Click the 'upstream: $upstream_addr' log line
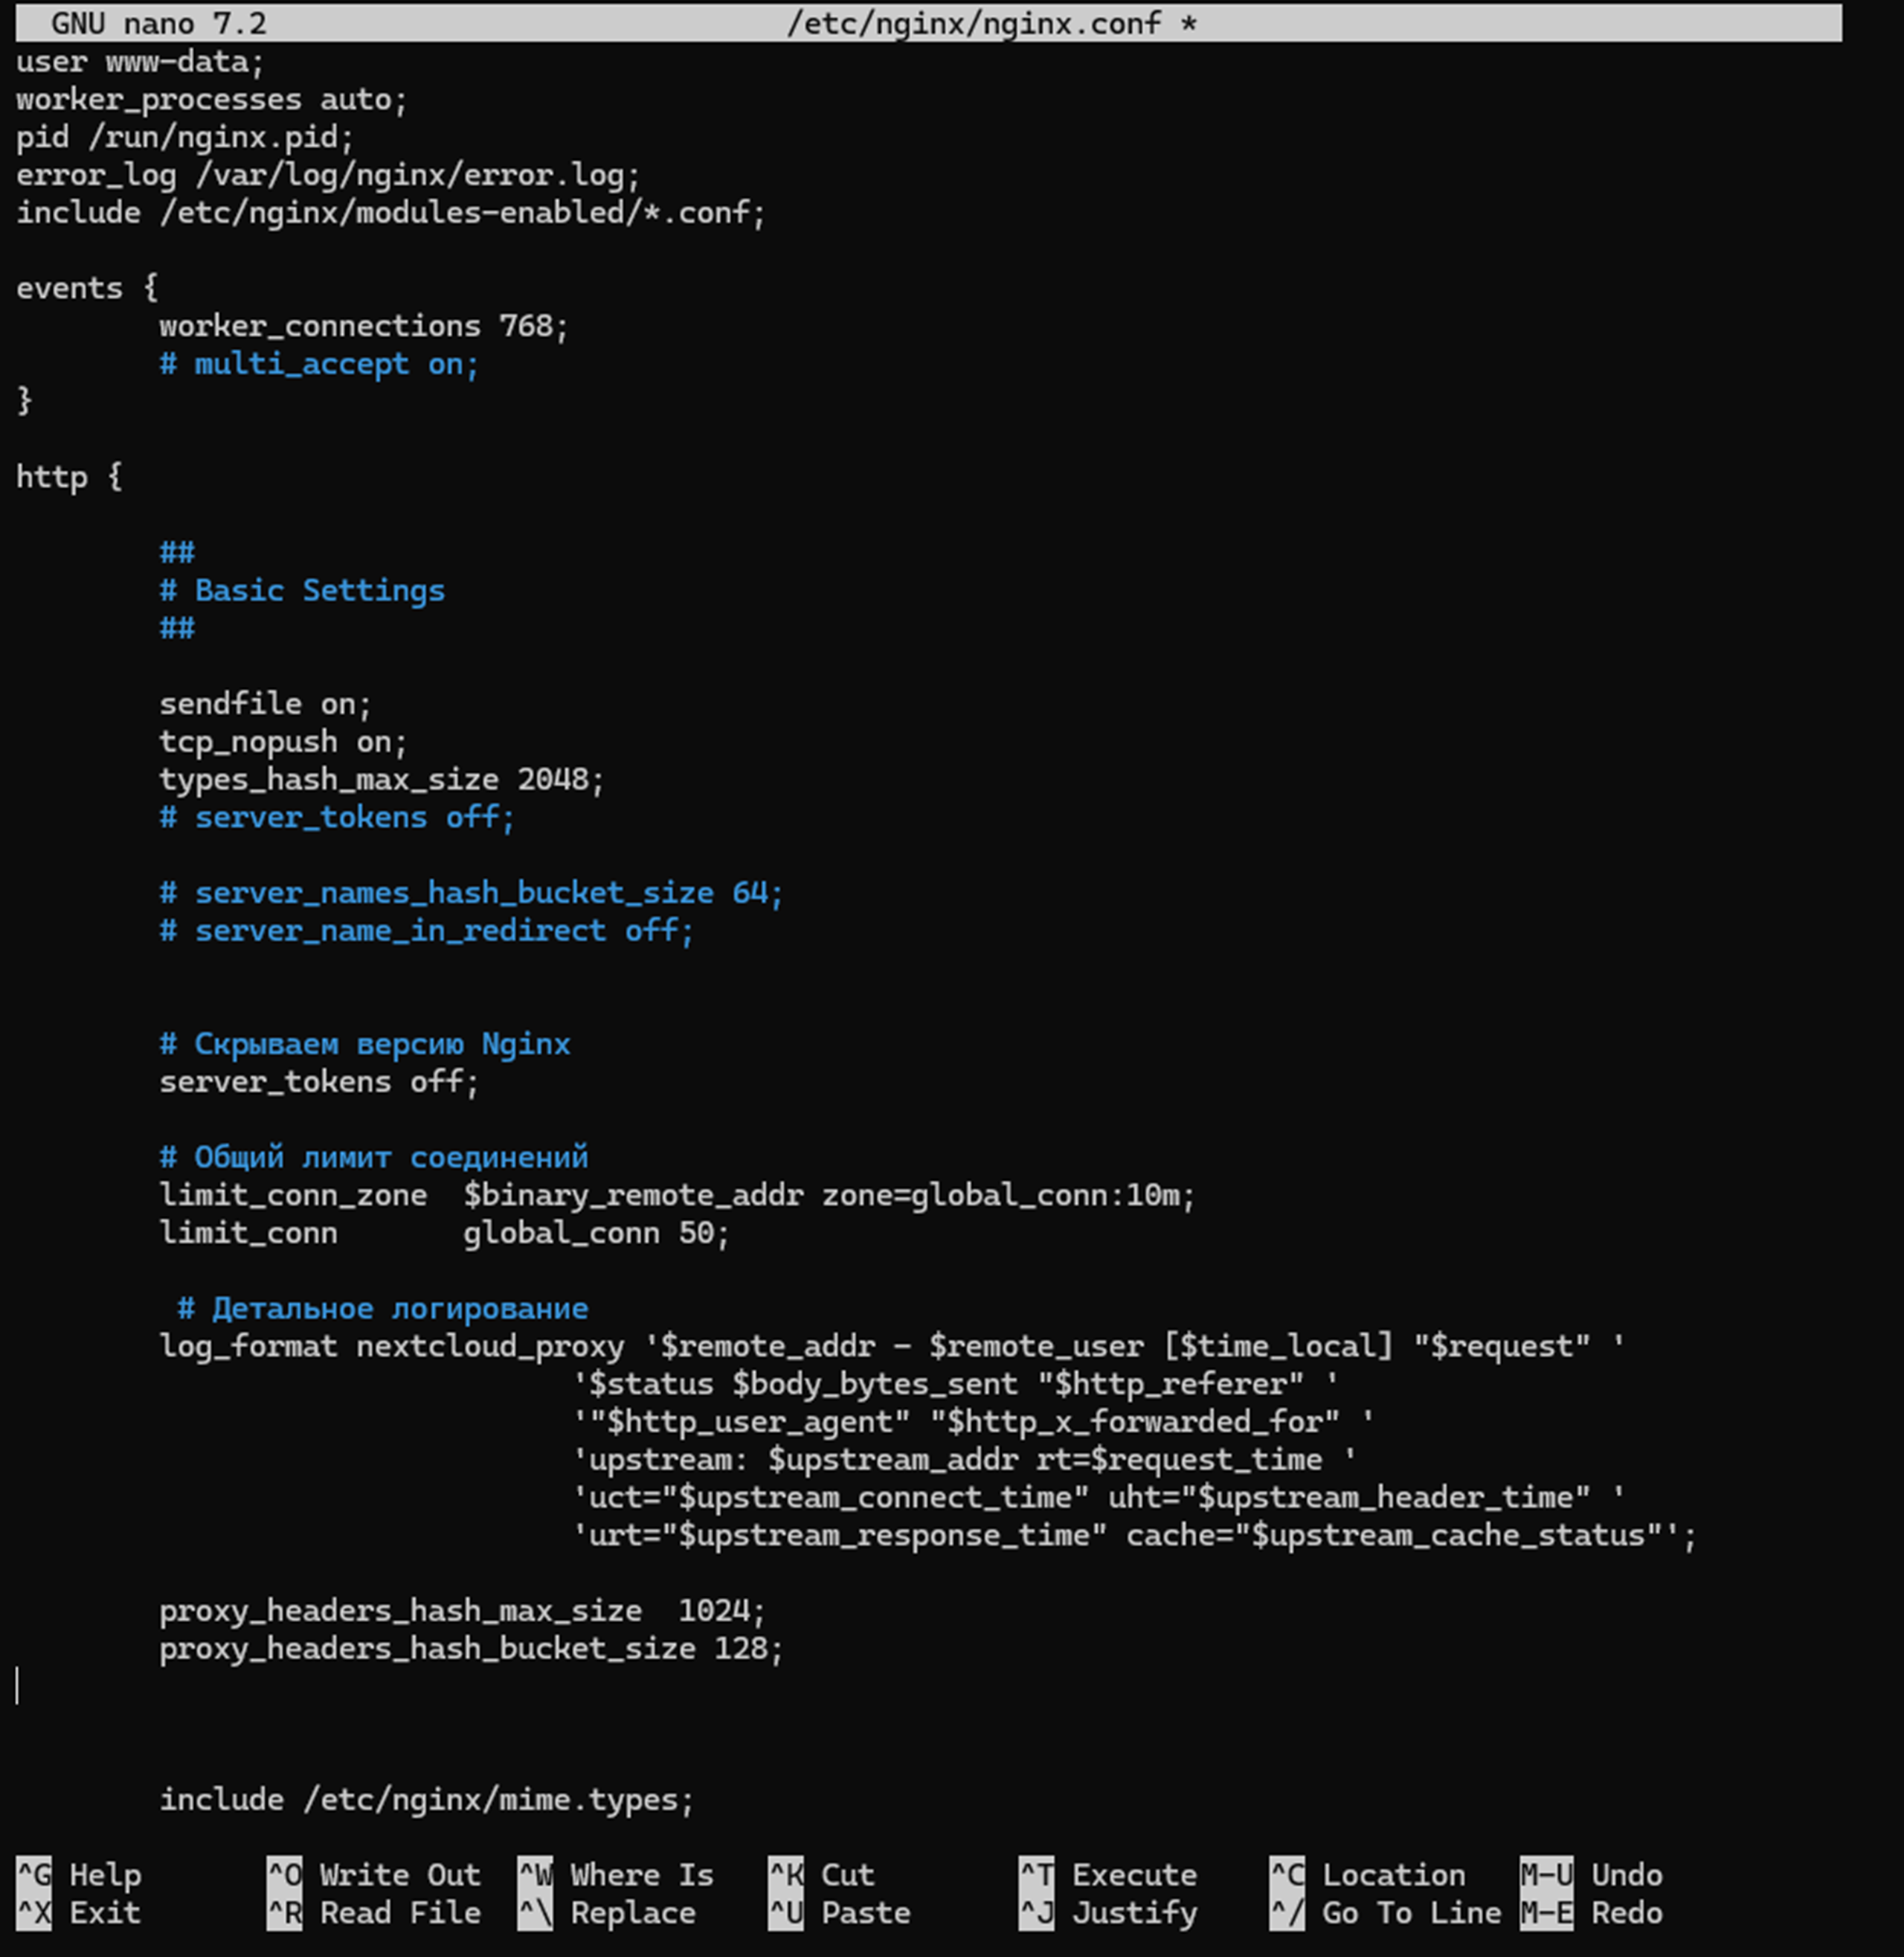This screenshot has width=1904, height=1957. (x=964, y=1460)
